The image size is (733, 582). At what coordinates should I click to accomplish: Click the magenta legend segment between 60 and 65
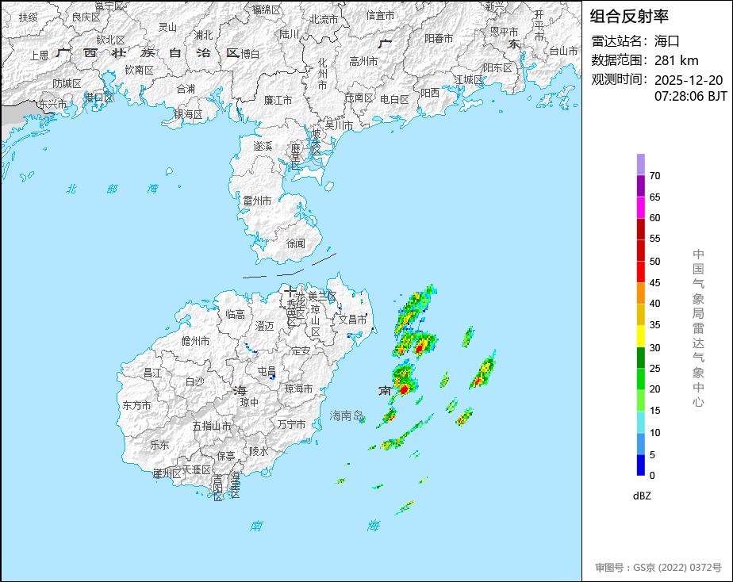[641, 207]
